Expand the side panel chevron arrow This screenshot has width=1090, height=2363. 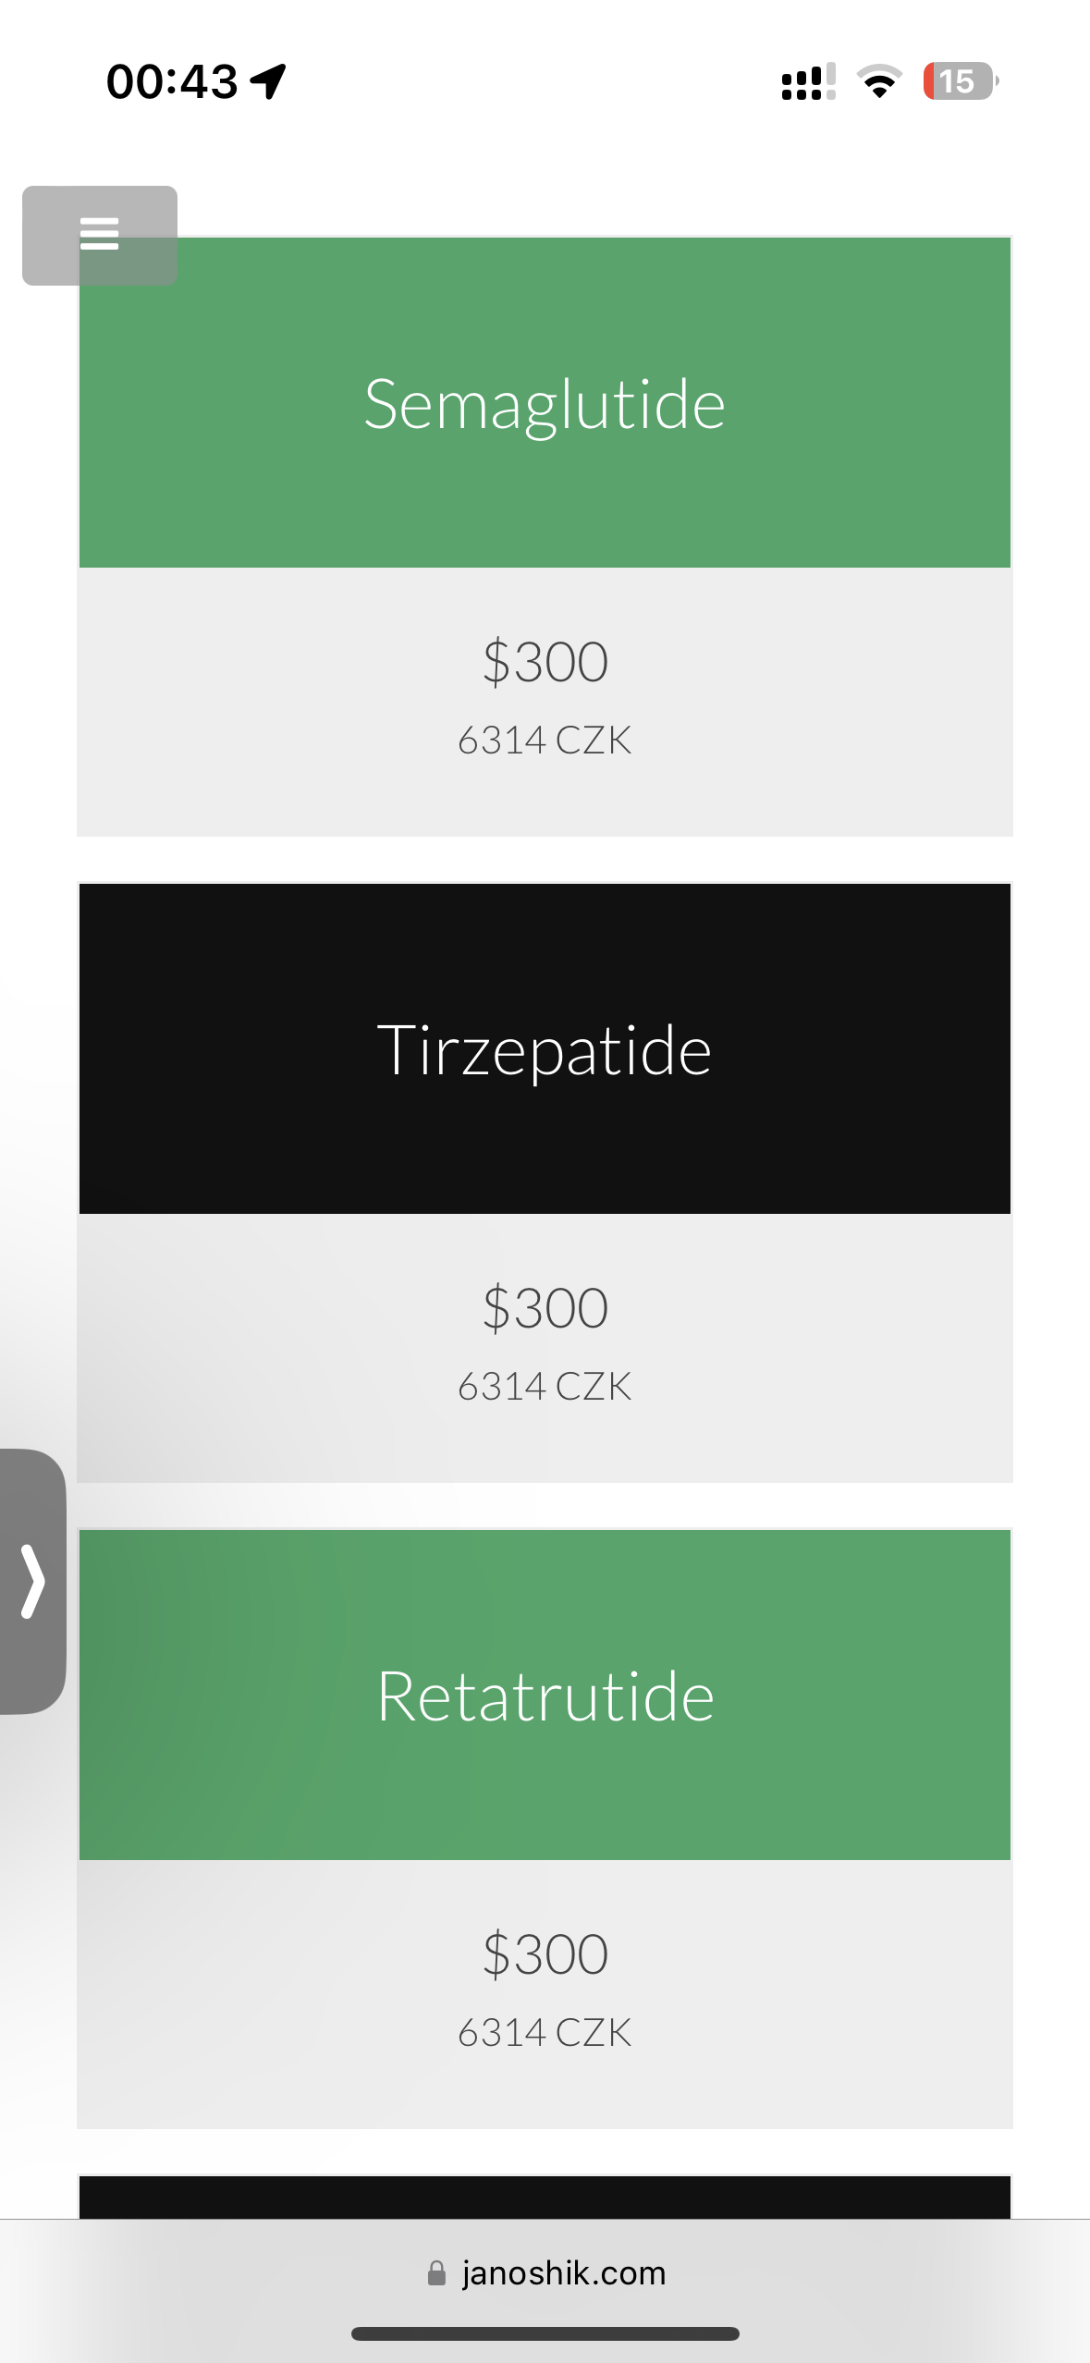tap(33, 1581)
